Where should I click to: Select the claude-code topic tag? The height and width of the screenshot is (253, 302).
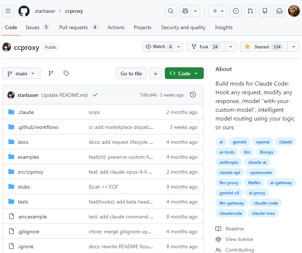[x=266, y=203]
